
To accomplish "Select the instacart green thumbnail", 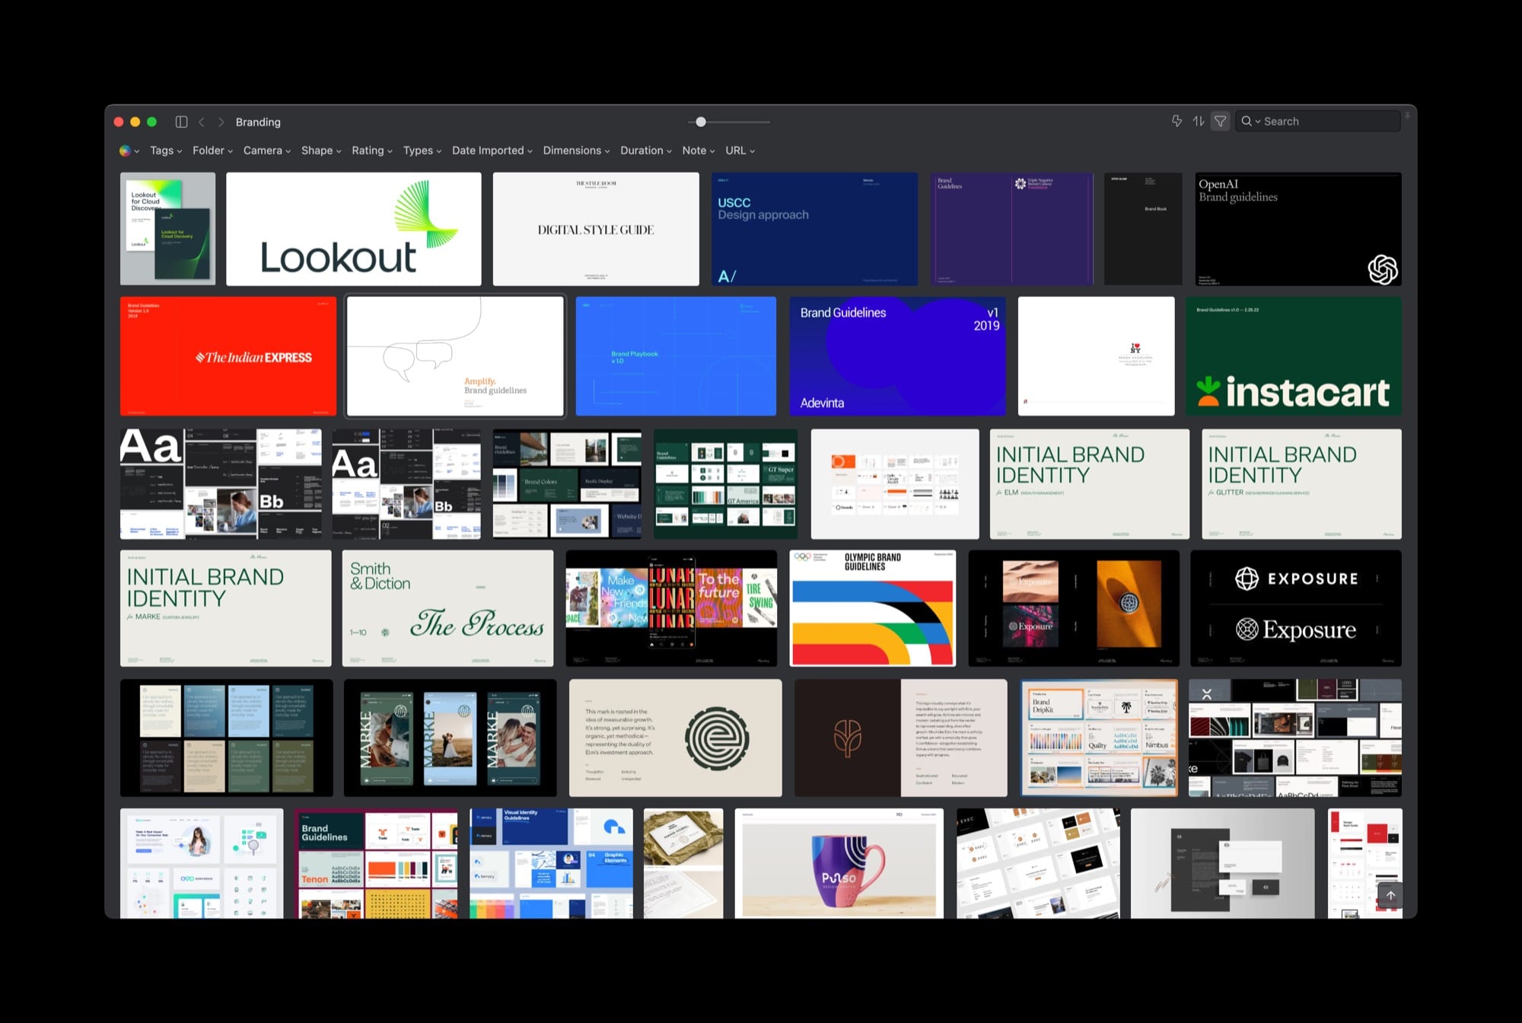I will click(1294, 356).
